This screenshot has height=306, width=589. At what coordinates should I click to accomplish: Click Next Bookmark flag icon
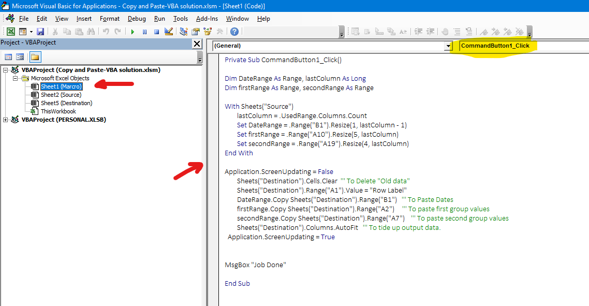pos(496,32)
